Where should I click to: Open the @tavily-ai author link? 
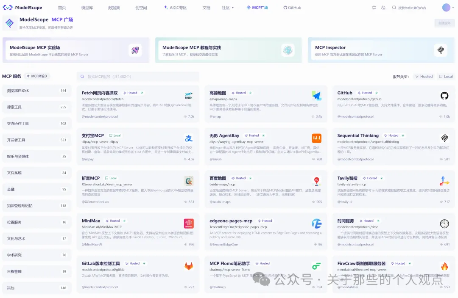(345, 202)
